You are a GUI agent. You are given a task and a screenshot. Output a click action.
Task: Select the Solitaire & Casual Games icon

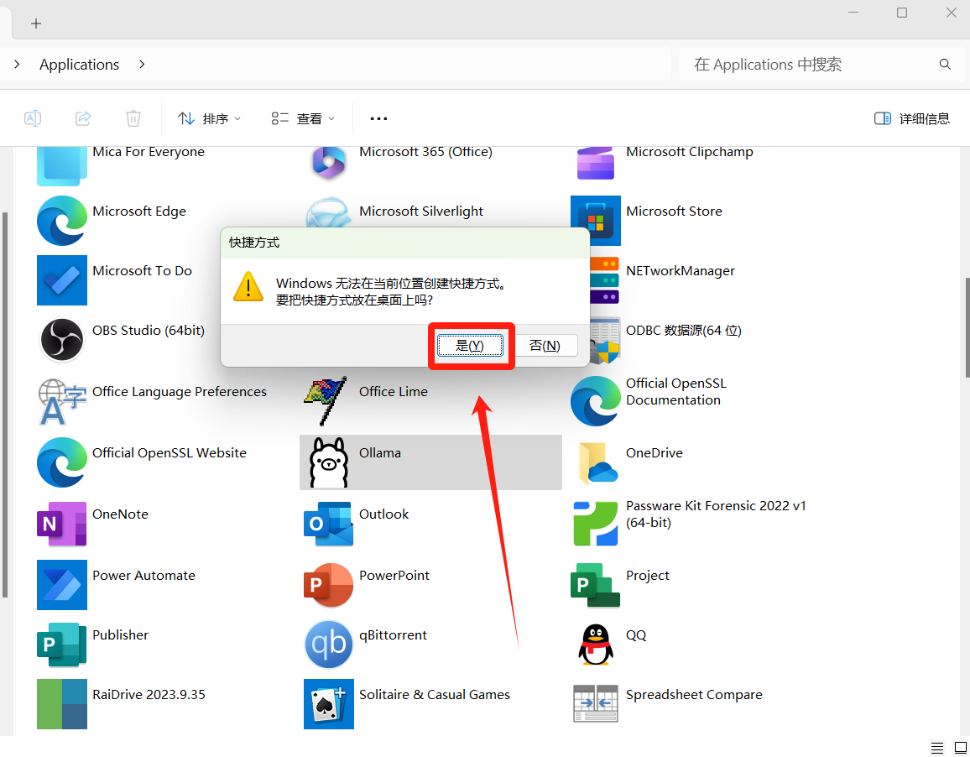328,704
